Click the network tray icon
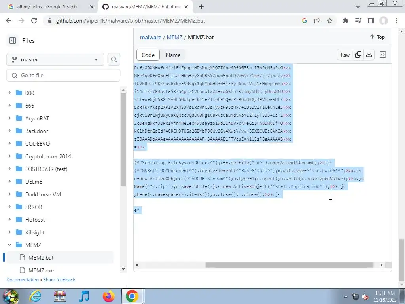The height and width of the screenshot is (304, 405). click(356, 297)
